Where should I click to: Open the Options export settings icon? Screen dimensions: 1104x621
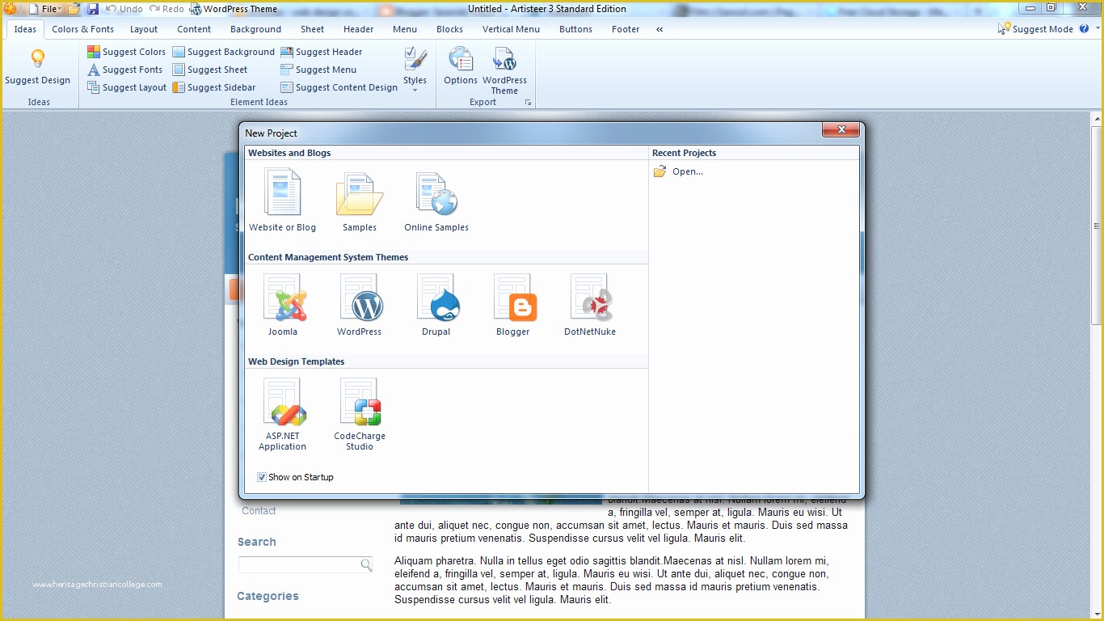(461, 60)
